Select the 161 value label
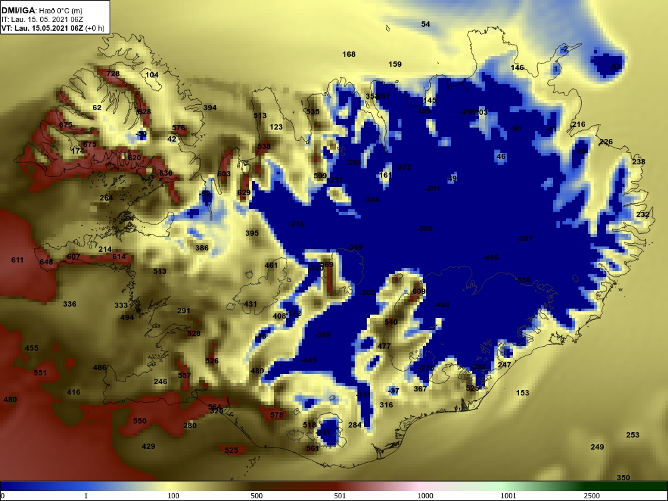The height and width of the screenshot is (501, 668). click(385, 175)
